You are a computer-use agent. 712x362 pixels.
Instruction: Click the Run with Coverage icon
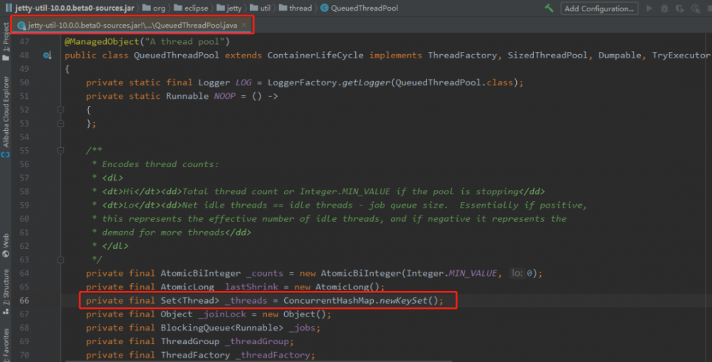point(680,8)
